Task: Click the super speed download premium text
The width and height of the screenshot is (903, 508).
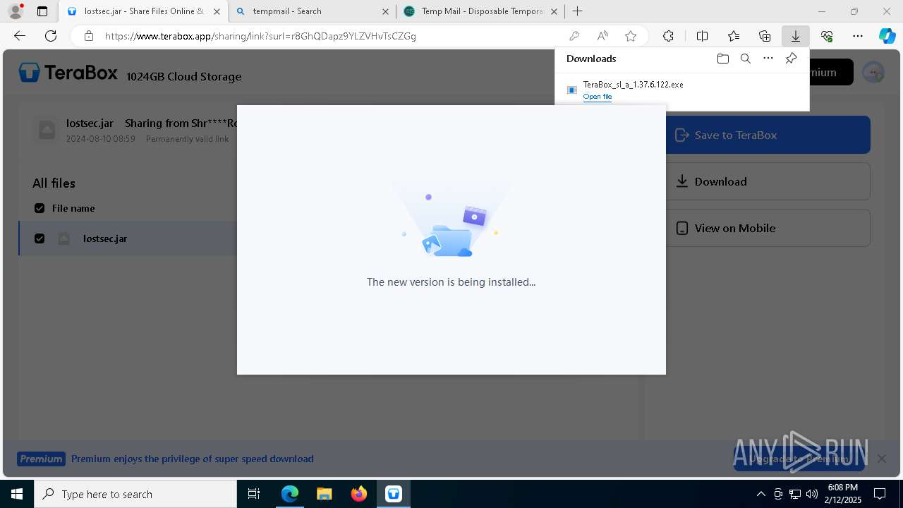Action: (x=192, y=459)
